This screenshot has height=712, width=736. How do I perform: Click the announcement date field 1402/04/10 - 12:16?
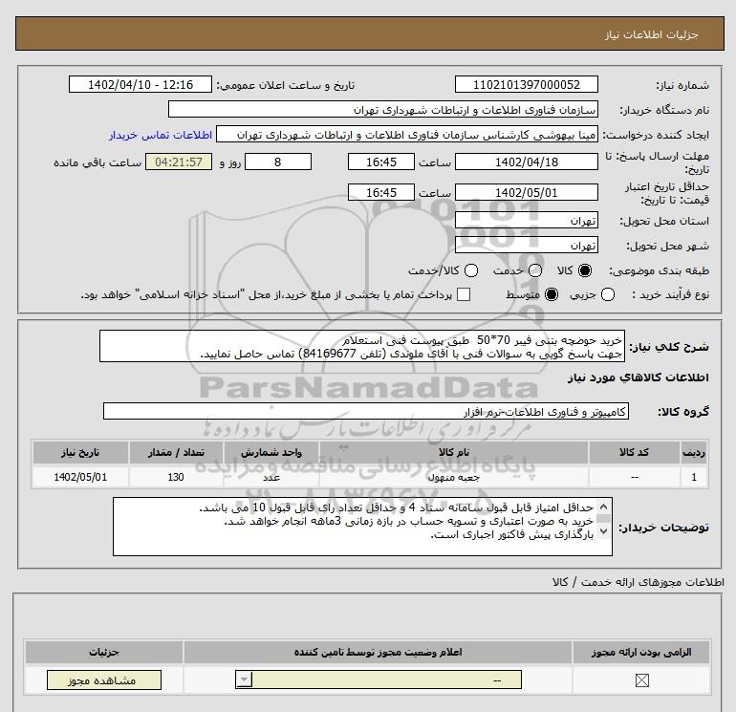pyautogui.click(x=141, y=84)
